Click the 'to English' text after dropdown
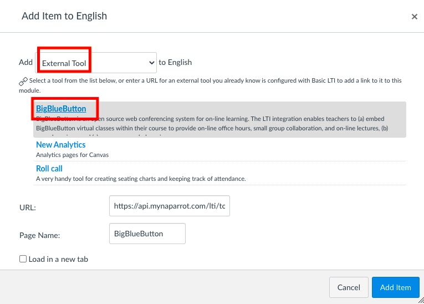Screen dimensions: 424x304 pyautogui.click(x=175, y=62)
